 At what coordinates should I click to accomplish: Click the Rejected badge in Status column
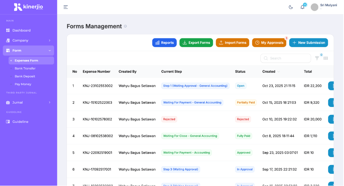coord(243,119)
